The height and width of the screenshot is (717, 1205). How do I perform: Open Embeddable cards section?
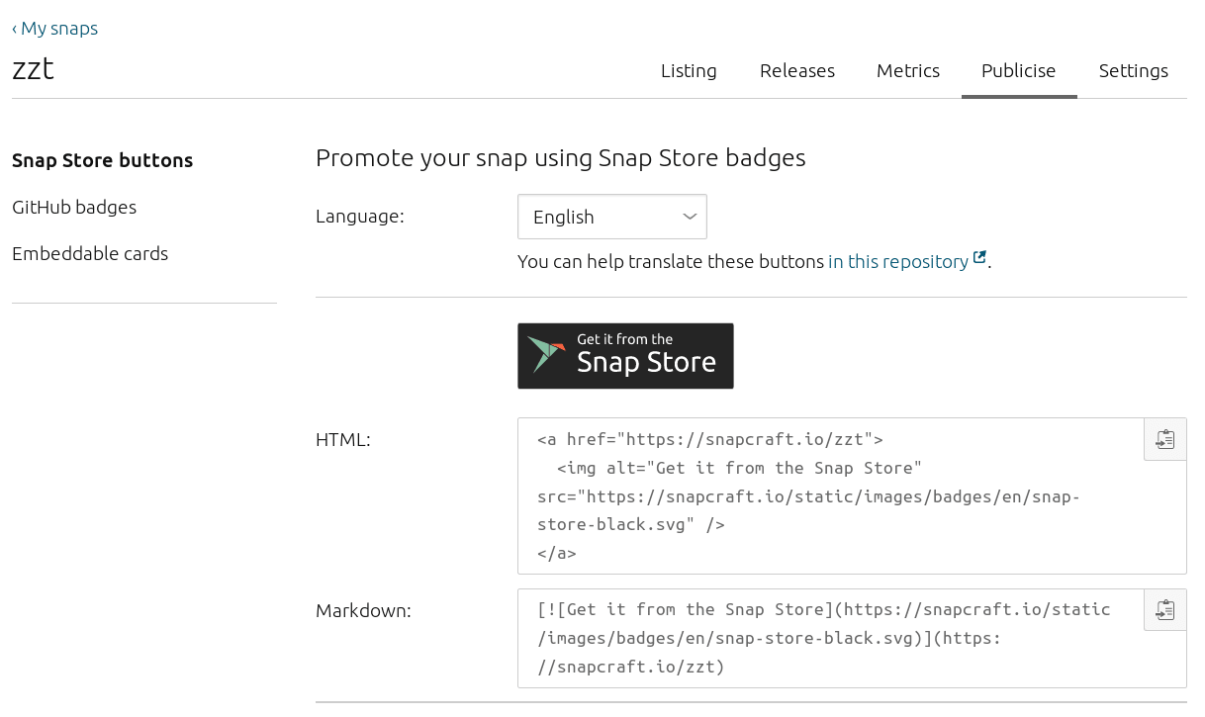[90, 253]
